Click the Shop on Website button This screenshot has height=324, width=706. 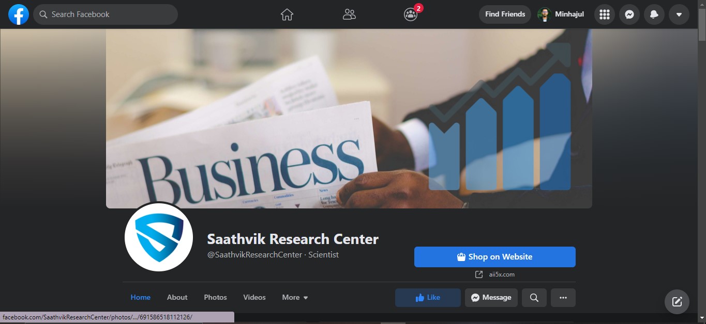[x=495, y=257]
